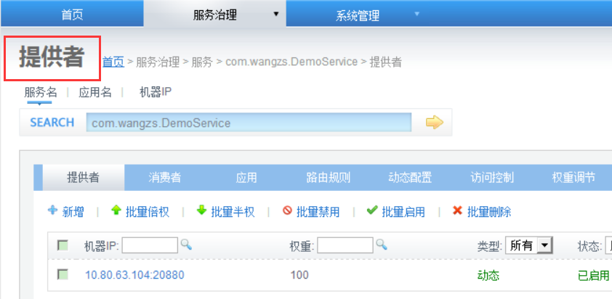Open provider link 10.80.63.104:20880
This screenshot has width=612, height=299.
click(134, 275)
